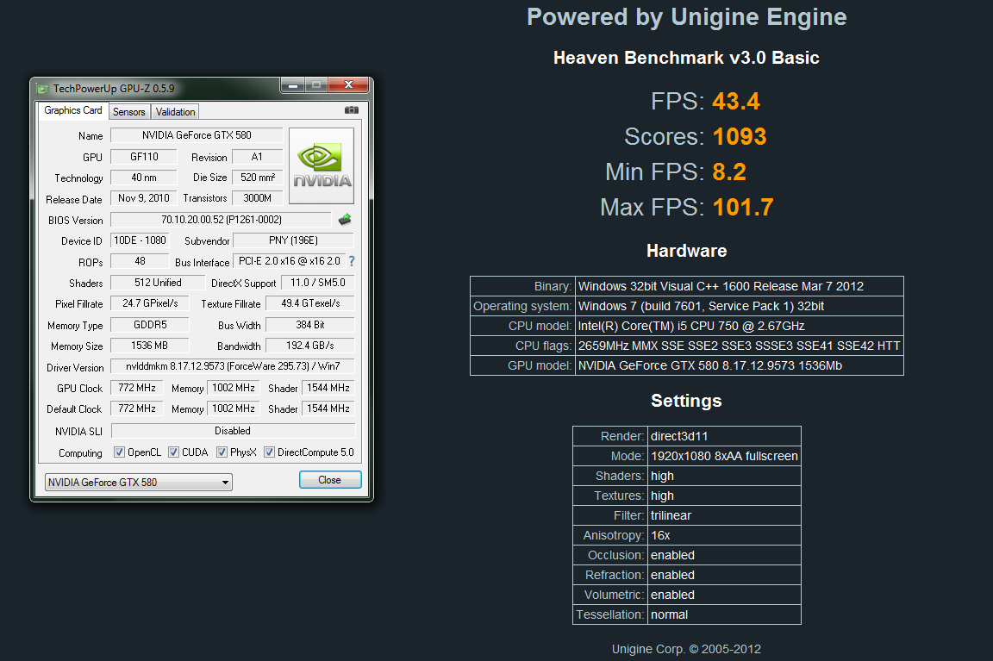Click the GPU Clock field 772 MHz

[137, 388]
